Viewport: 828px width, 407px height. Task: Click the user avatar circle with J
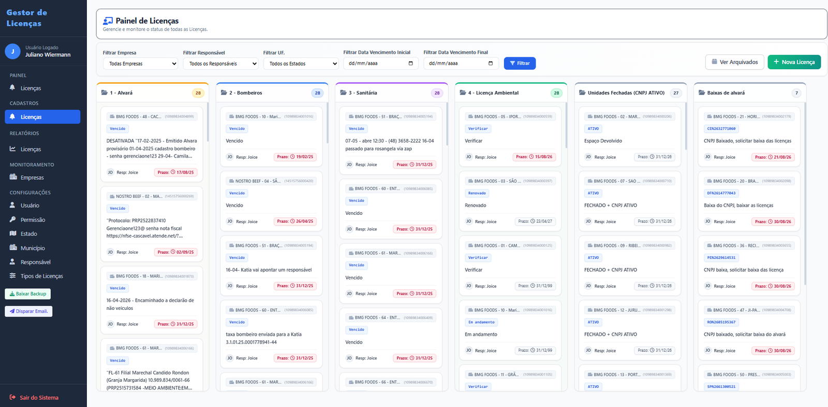coord(12,51)
